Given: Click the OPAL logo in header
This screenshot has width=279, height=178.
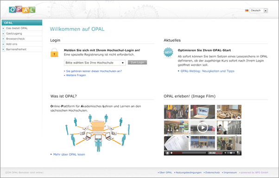Looking at the screenshot, I should [22, 10].
